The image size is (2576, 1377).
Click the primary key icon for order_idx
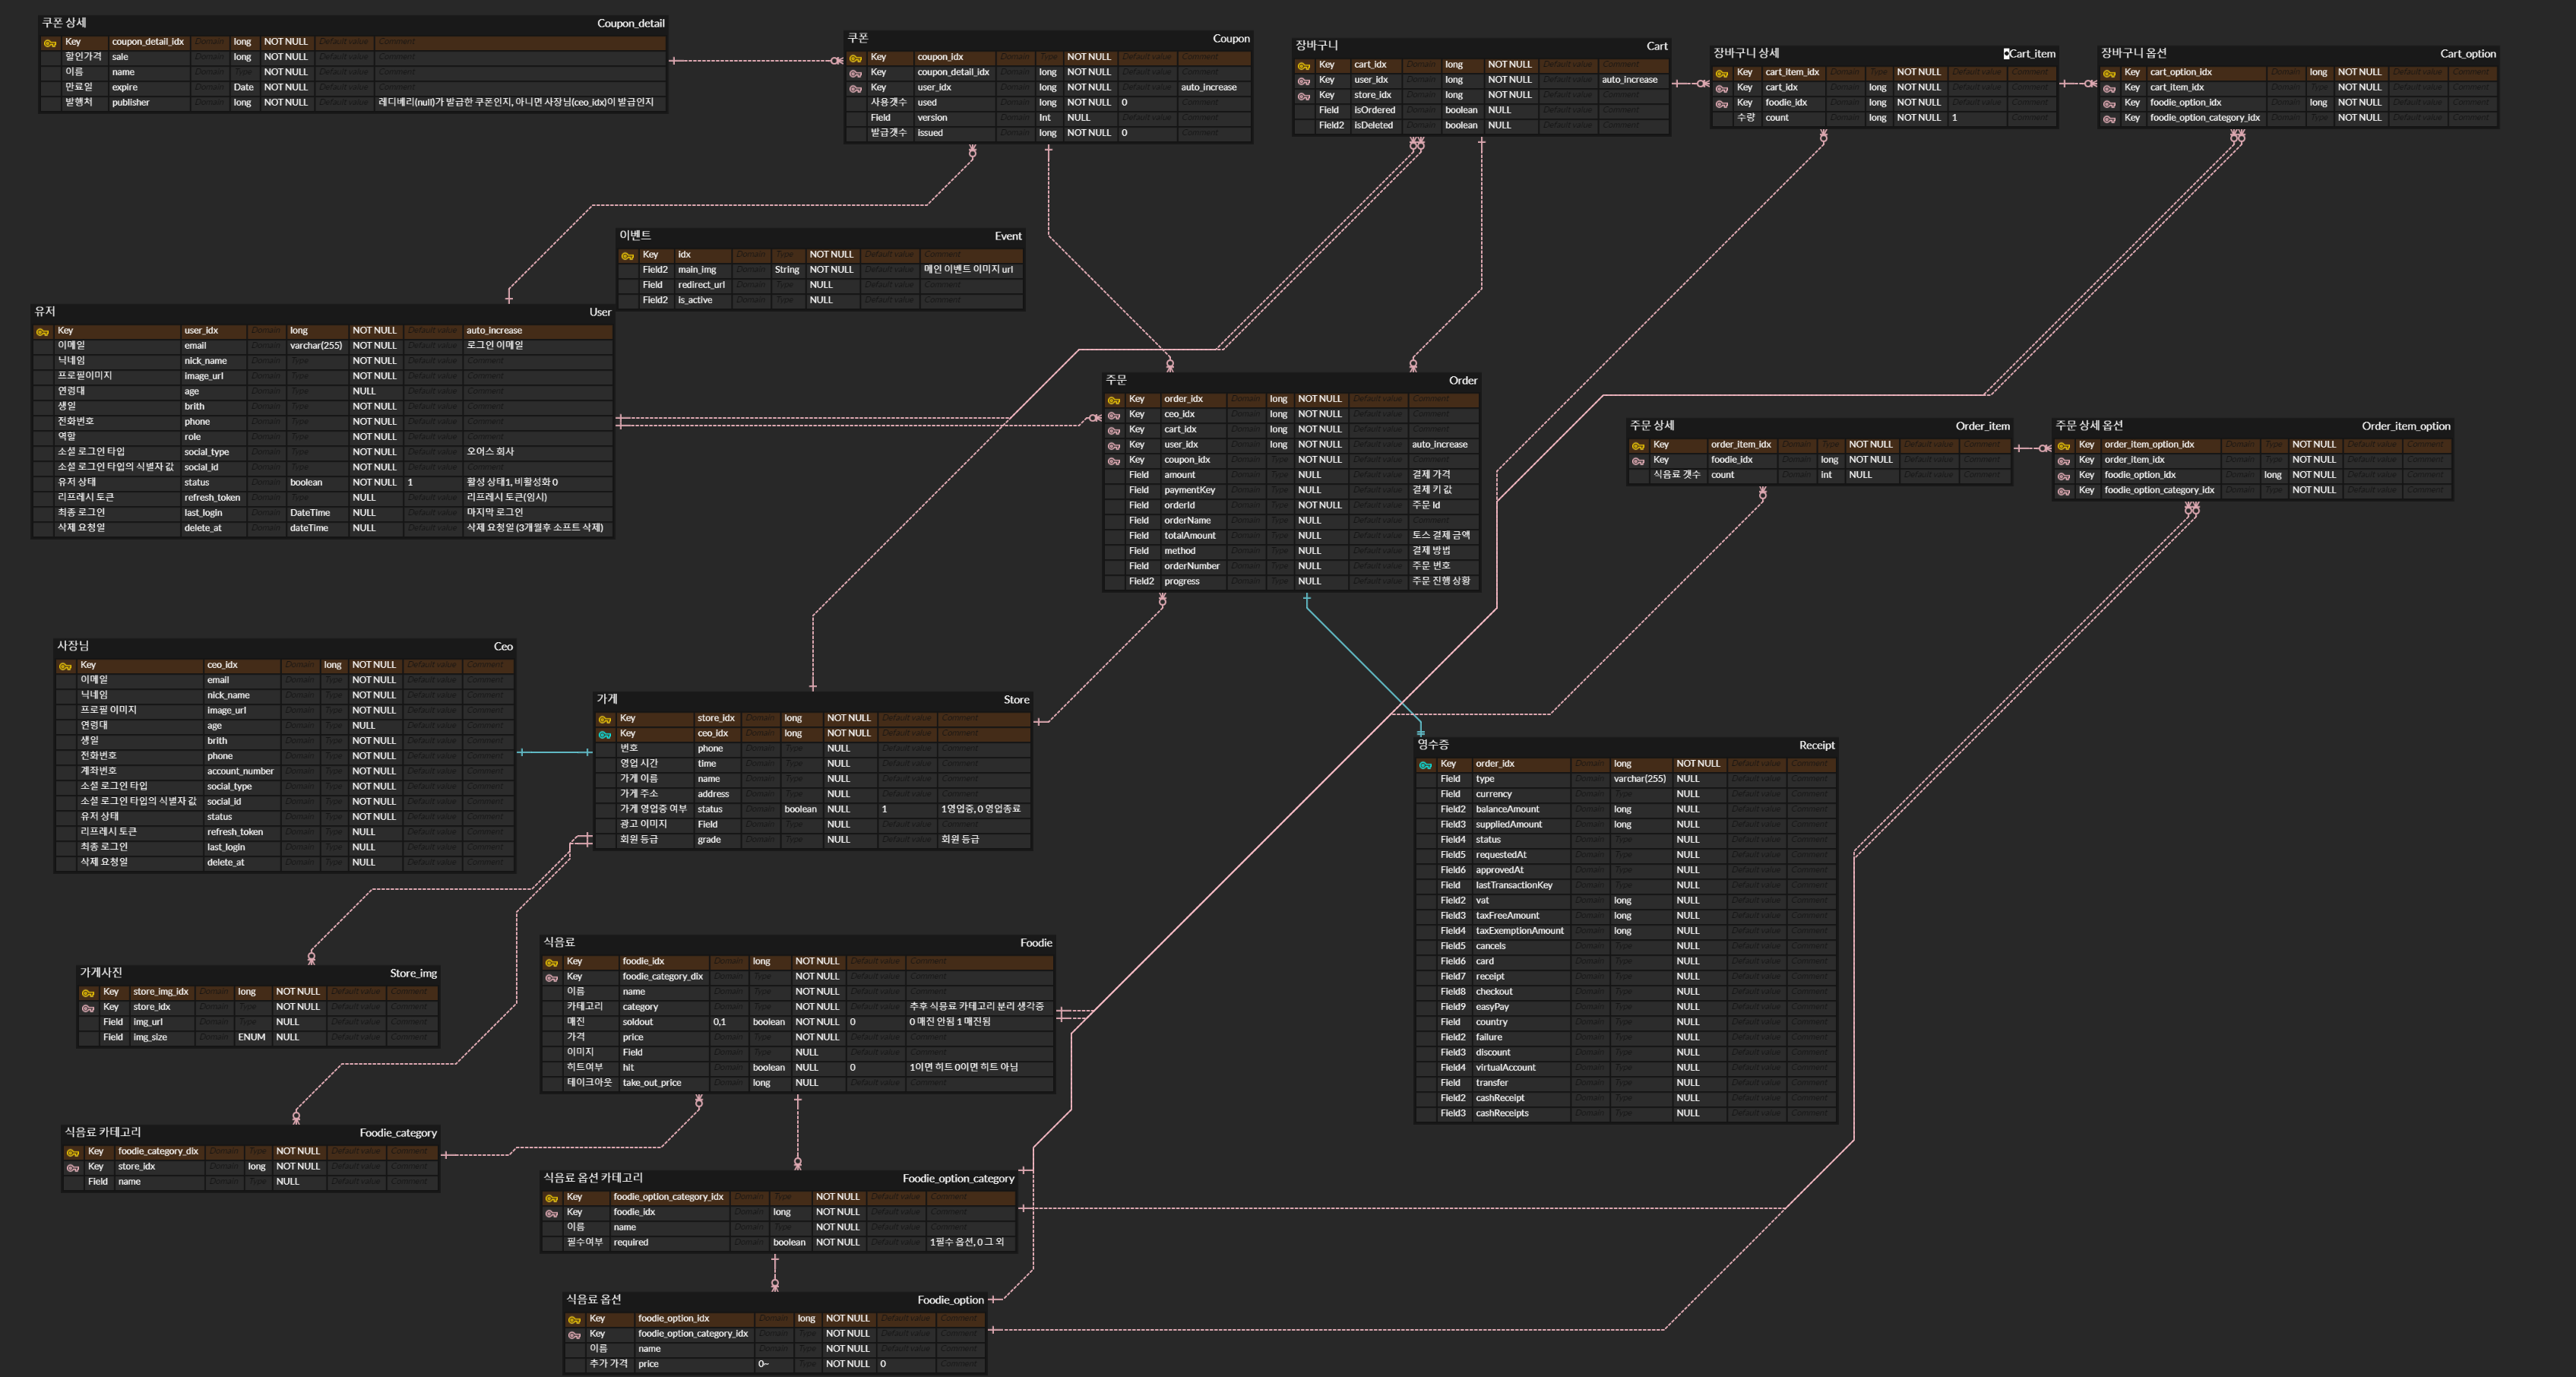[1113, 400]
